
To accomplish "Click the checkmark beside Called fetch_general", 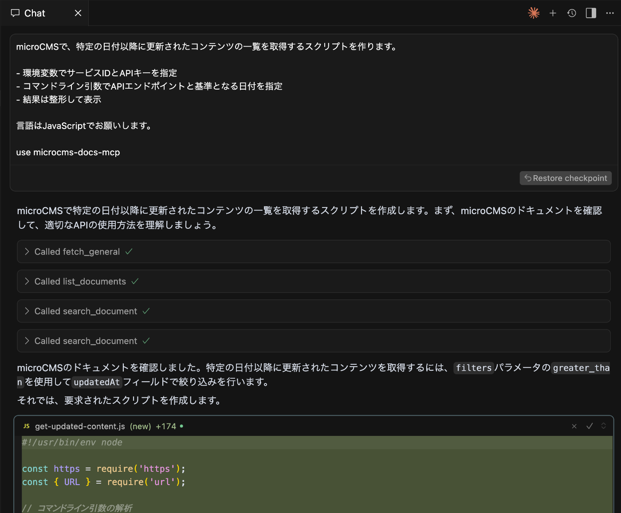I will tap(129, 252).
